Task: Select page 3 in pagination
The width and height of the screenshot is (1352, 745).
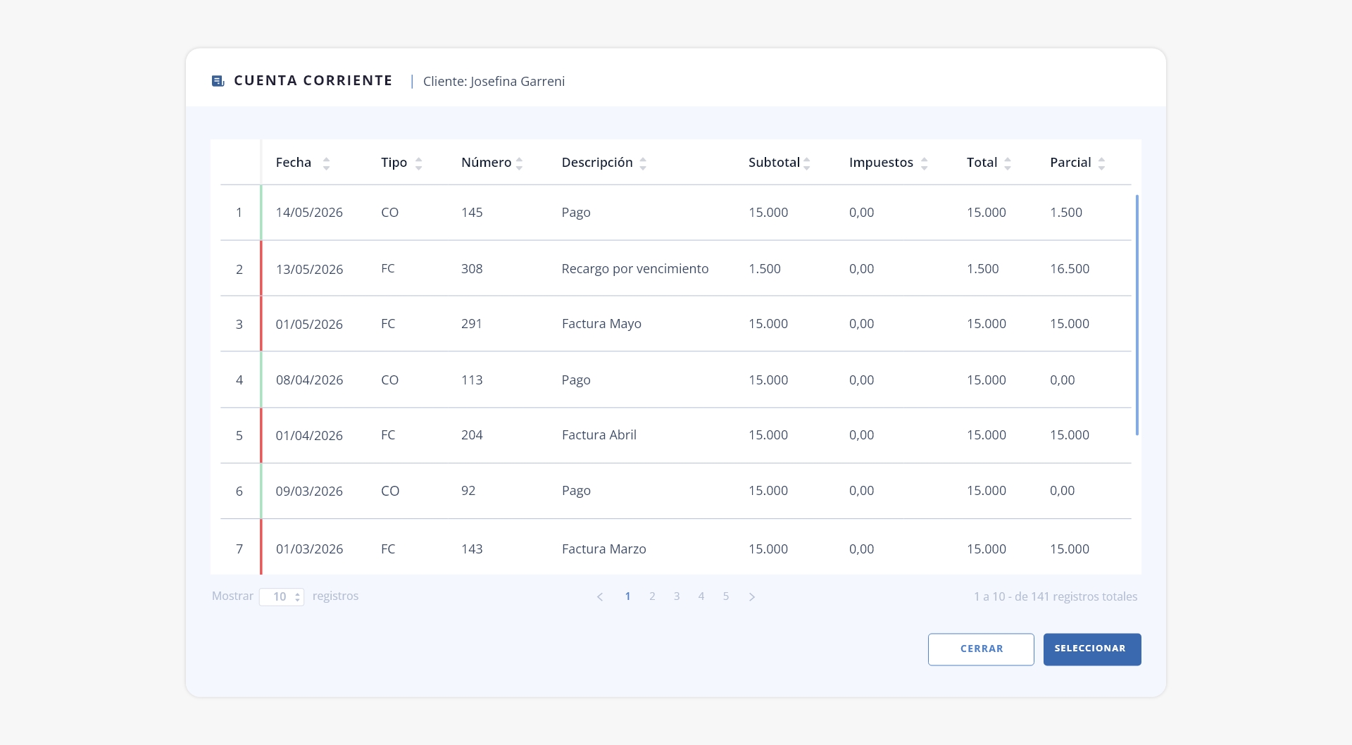Action: pos(677,596)
